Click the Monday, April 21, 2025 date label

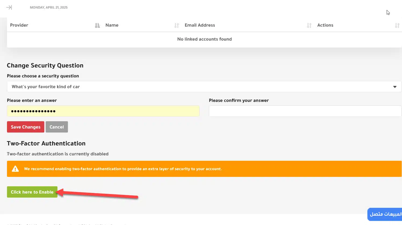point(49,8)
